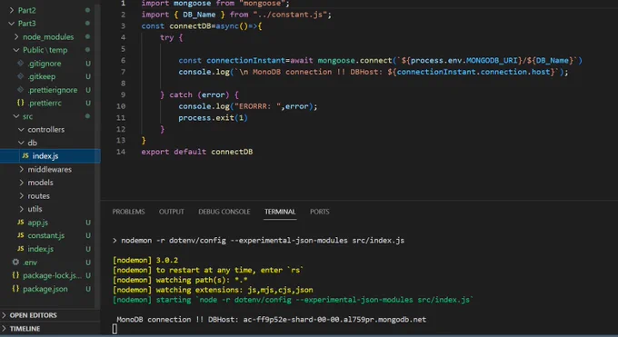Click the JS icon of app.js
The image size is (618, 337).
pos(21,223)
